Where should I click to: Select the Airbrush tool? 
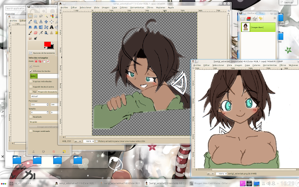(x=41, y=33)
